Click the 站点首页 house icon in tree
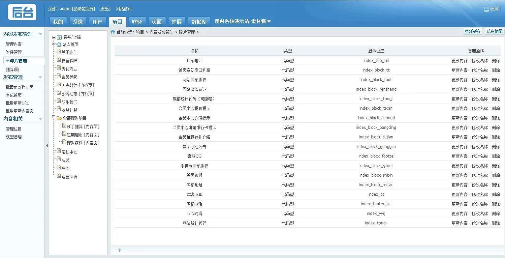The height and width of the screenshot is (259, 505). click(x=59, y=44)
